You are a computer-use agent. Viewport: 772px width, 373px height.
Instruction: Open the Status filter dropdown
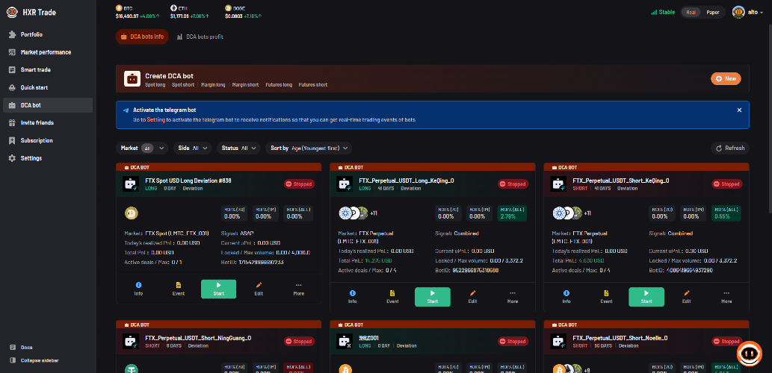tap(238, 148)
